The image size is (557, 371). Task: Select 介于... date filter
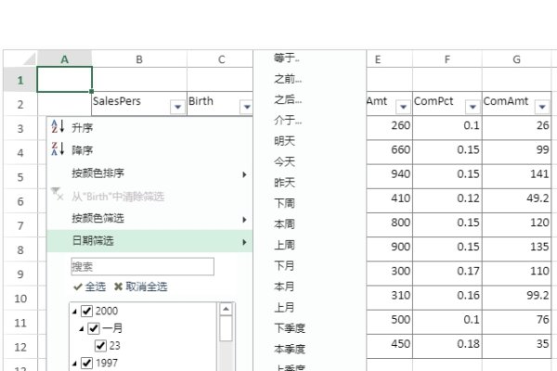[288, 120]
